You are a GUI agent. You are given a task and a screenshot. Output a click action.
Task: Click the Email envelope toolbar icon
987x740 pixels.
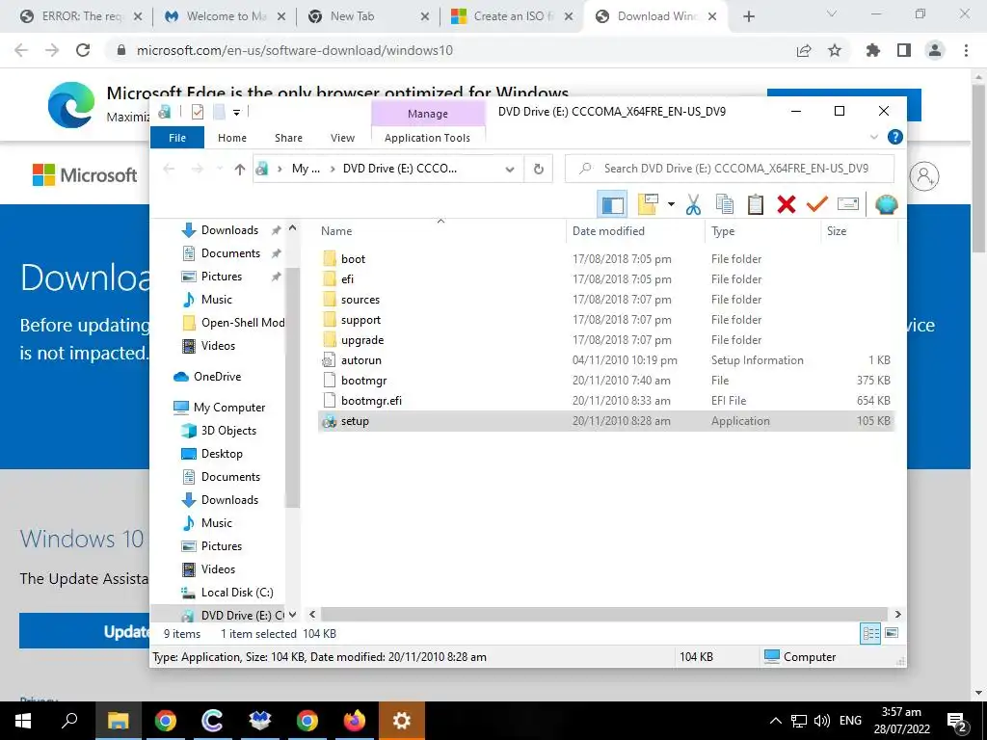[x=848, y=204]
